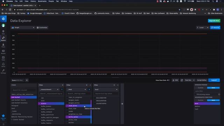Screen dimensions: 224x126
Task: Toggle the View Raw Data switch
Action: pos(168,80)
